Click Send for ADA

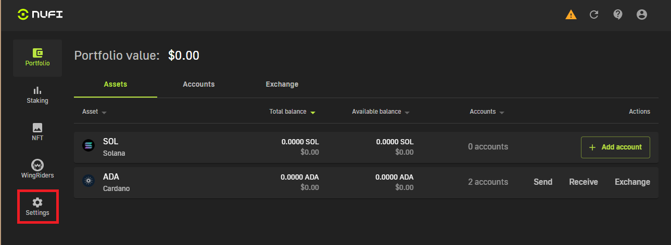pos(543,182)
